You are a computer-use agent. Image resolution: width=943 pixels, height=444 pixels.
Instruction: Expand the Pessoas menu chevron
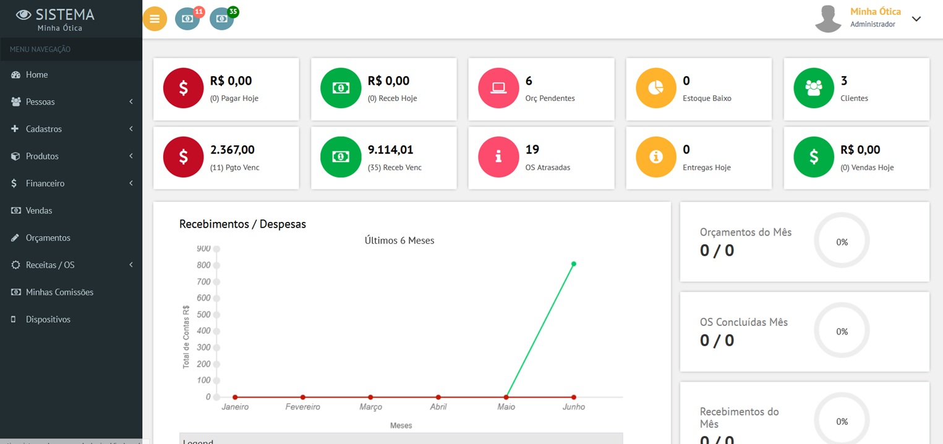pos(131,101)
